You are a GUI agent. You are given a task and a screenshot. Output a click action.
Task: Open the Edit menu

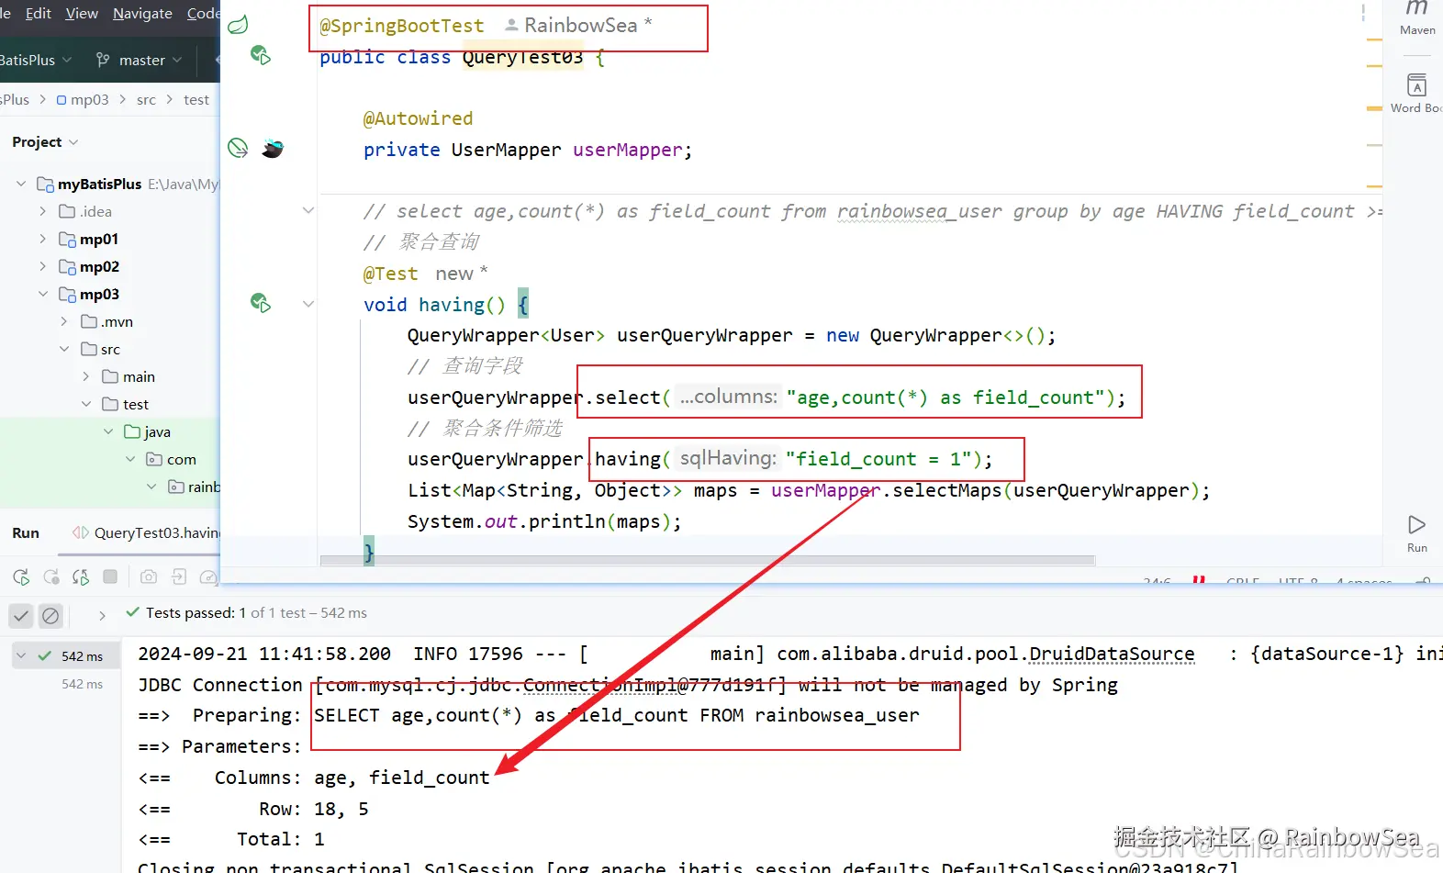click(x=39, y=13)
